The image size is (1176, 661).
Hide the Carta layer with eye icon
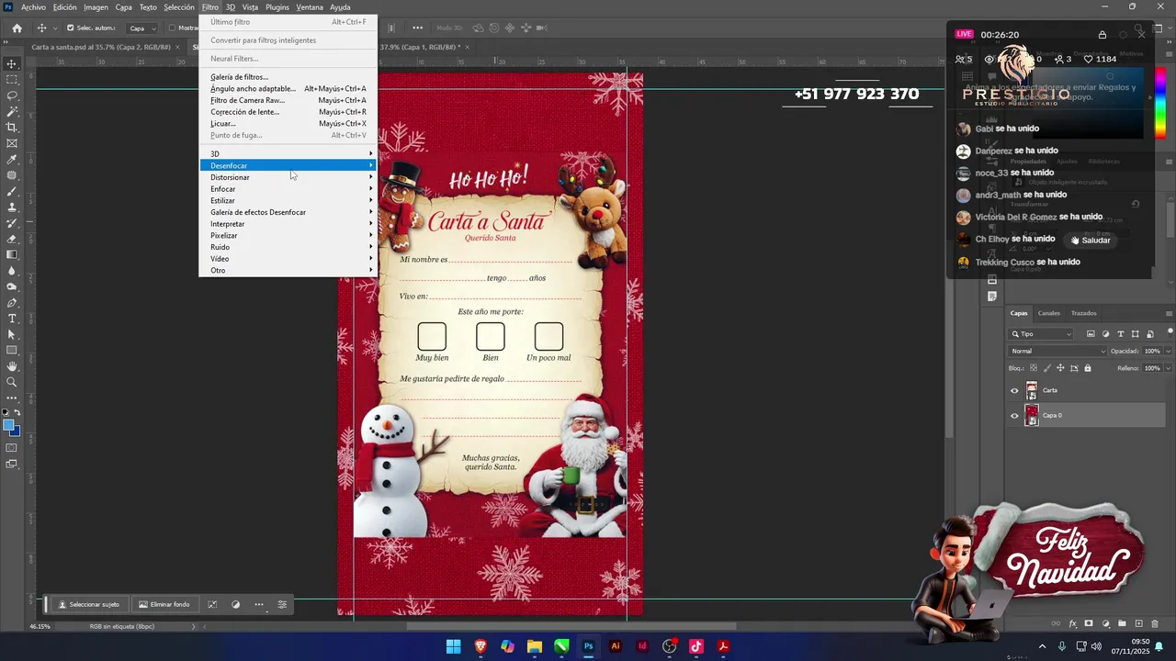pos(1014,390)
